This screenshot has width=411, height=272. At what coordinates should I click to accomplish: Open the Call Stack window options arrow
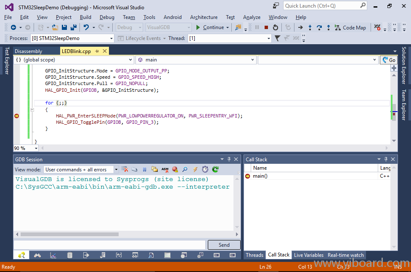(x=379, y=159)
